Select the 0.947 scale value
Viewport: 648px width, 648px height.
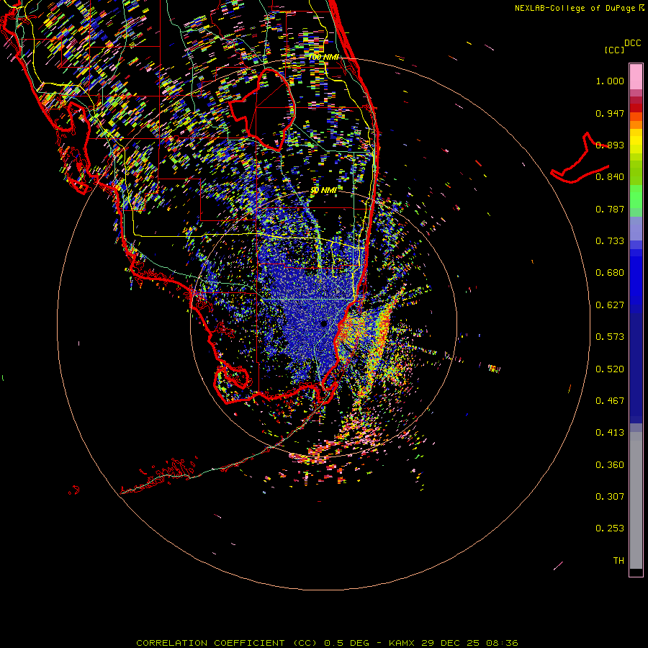pyautogui.click(x=610, y=113)
